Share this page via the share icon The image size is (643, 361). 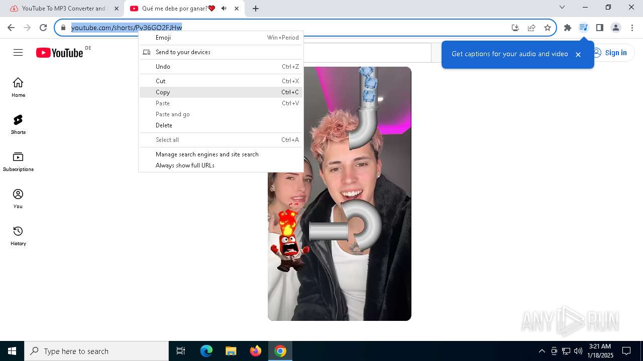pos(531,28)
